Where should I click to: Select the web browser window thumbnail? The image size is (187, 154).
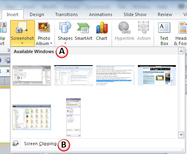[x=157, y=75]
